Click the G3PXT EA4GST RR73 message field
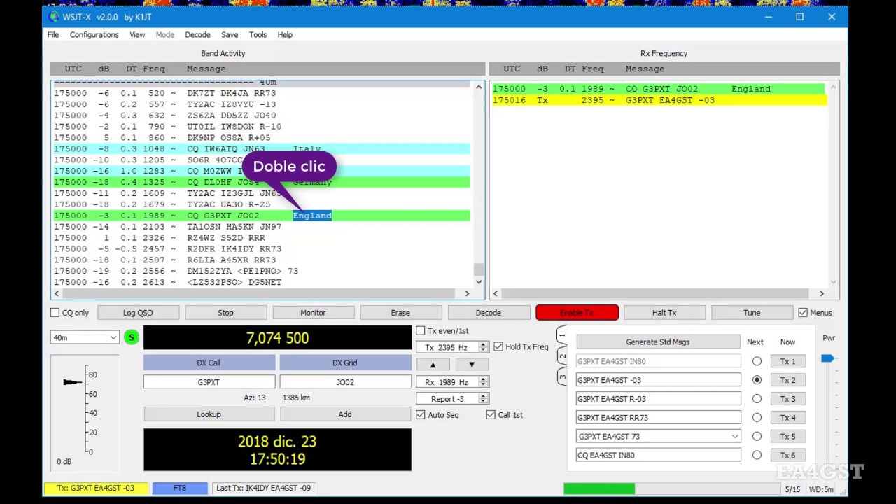This screenshot has height=504, width=896. (x=658, y=418)
